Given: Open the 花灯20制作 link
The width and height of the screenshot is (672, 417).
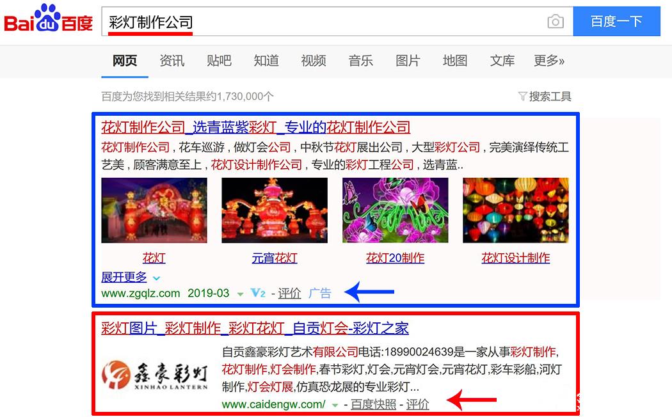Looking at the screenshot, I should [395, 258].
